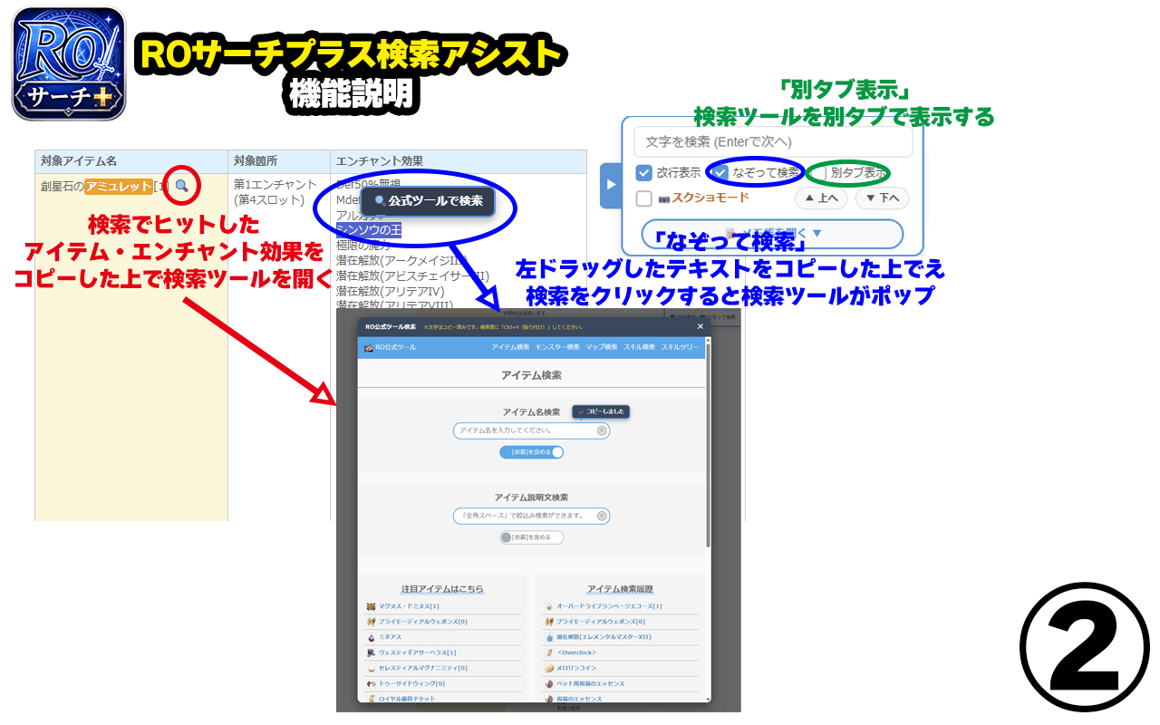
Task: Click the メロリンコイン item icon
Action: pyautogui.click(x=548, y=668)
